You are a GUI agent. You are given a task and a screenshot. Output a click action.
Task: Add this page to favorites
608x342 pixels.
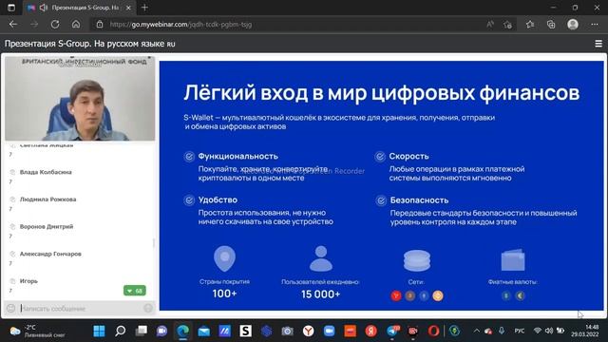click(507, 25)
